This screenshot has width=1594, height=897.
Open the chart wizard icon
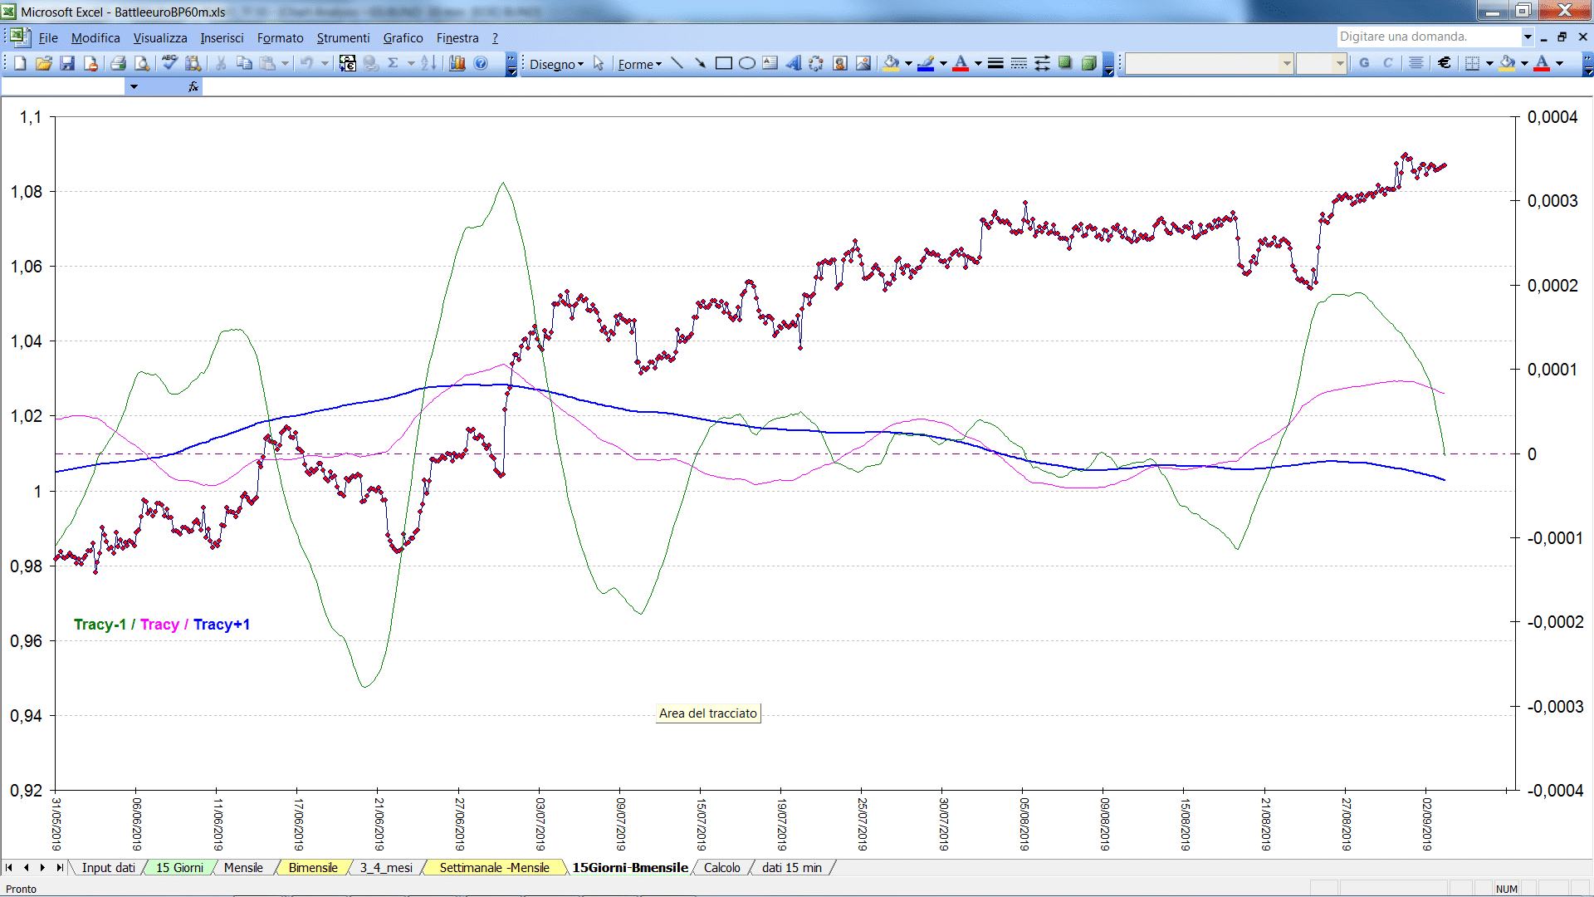(457, 63)
